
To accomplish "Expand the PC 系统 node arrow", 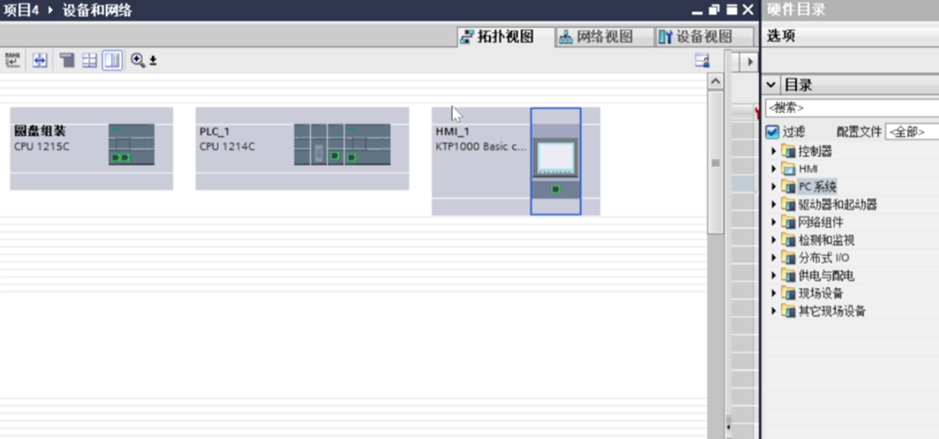I will [774, 188].
